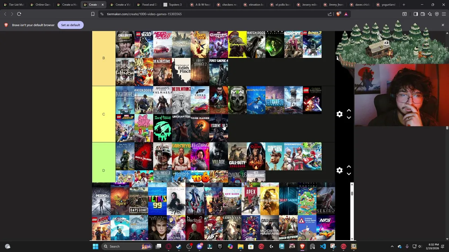The width and height of the screenshot is (449, 252).
Task: Close the active 'Create' tab
Action: point(102,5)
